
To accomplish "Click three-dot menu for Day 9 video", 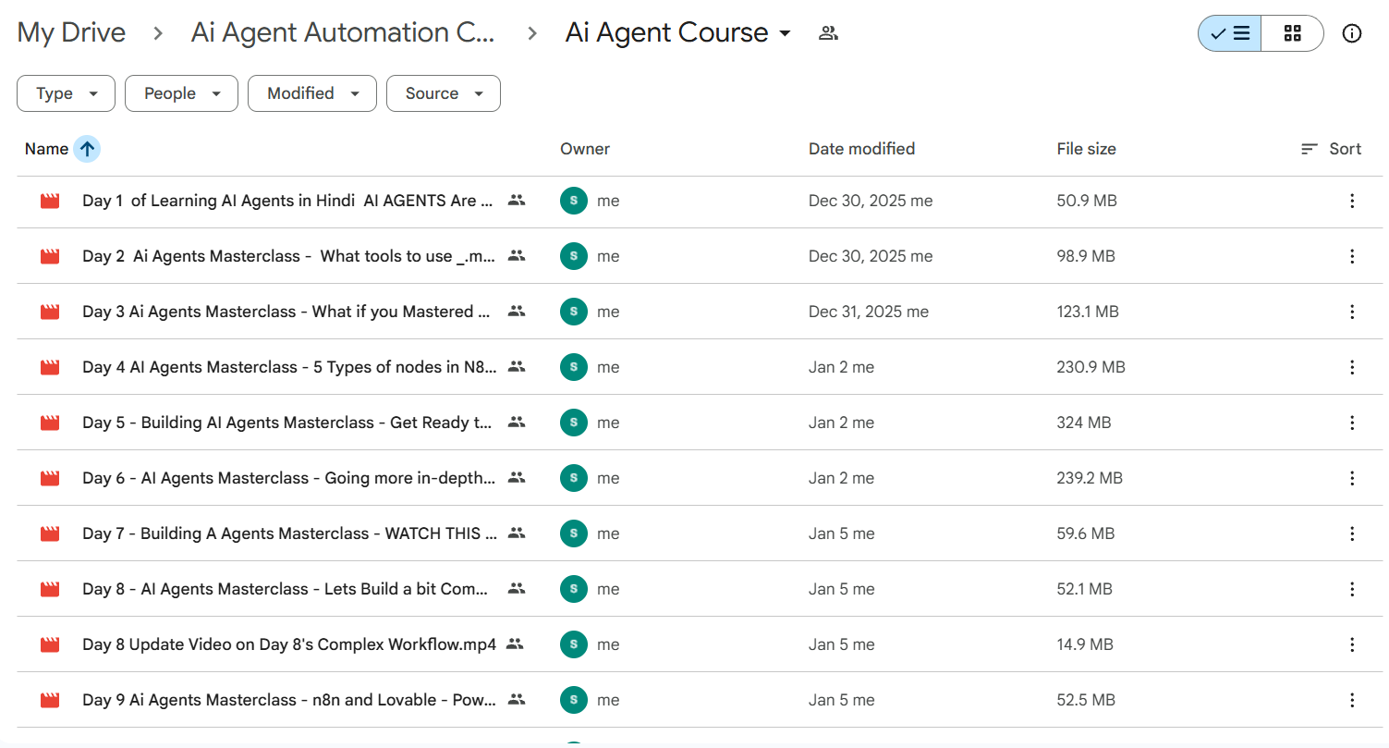I will point(1351,700).
